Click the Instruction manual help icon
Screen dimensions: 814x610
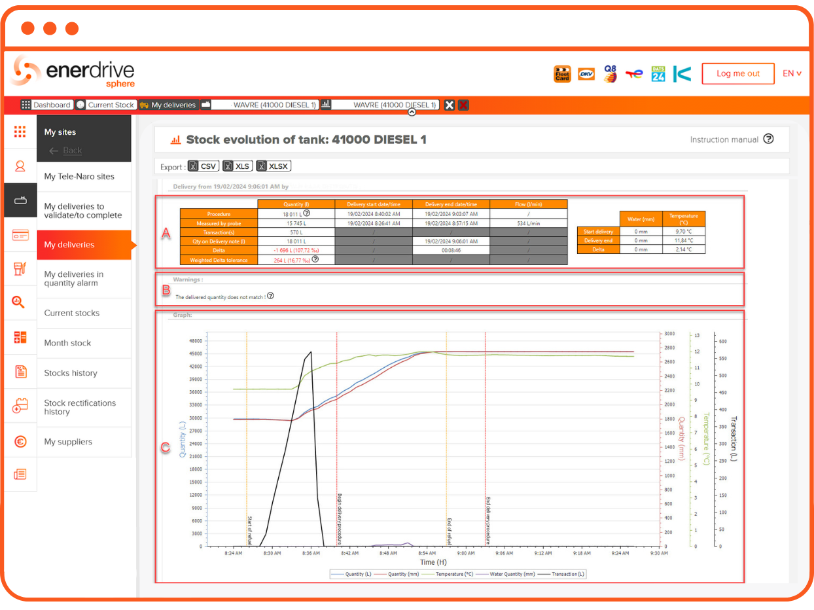pyautogui.click(x=768, y=139)
